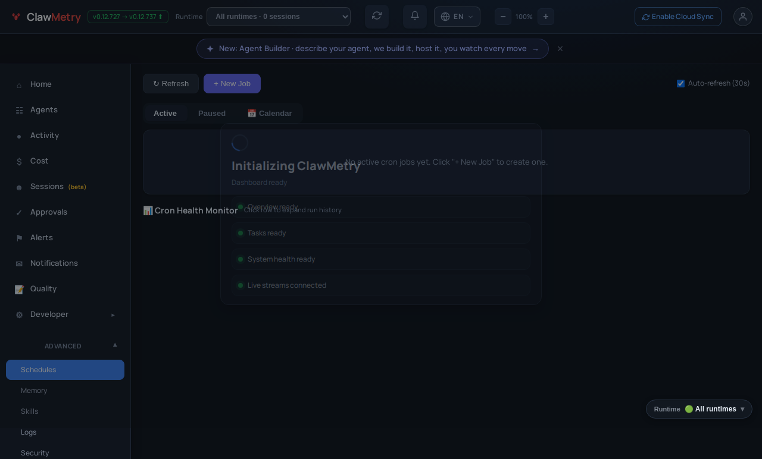This screenshot has width=762, height=459.
Task: Open the Runtime sessions dropdown
Action: click(279, 17)
